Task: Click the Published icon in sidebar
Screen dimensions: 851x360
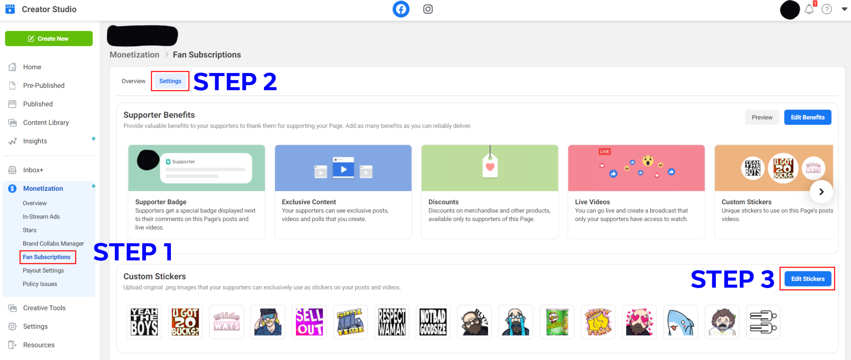Action: pyautogui.click(x=12, y=104)
